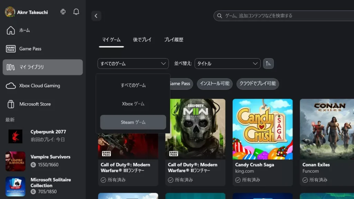Click the owned checkmark under Candy Crush Saga
The image size is (354, 199).
coord(238,180)
